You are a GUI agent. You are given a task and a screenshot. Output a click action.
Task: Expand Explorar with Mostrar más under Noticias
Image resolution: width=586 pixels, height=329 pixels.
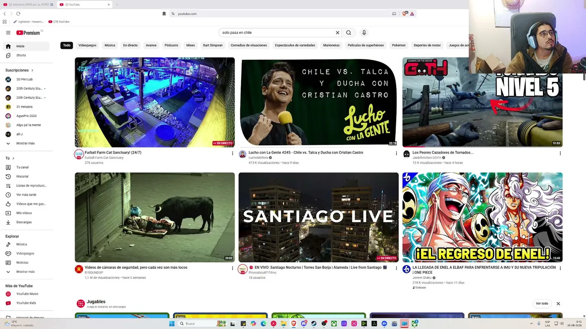pyautogui.click(x=26, y=272)
